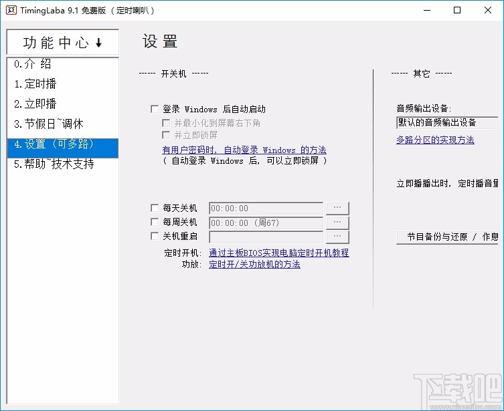504x411 pixels.
Task: Open the 默认的音频输出设备 combo box
Action: pos(447,122)
